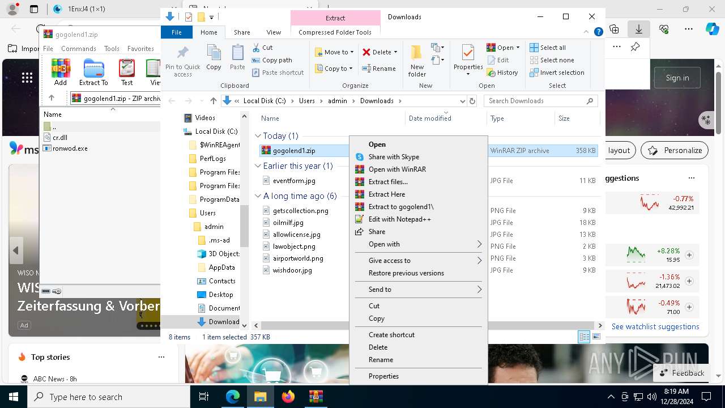The image size is (725, 408).
Task: Click the Paste ribbon icon
Action: coord(237,58)
